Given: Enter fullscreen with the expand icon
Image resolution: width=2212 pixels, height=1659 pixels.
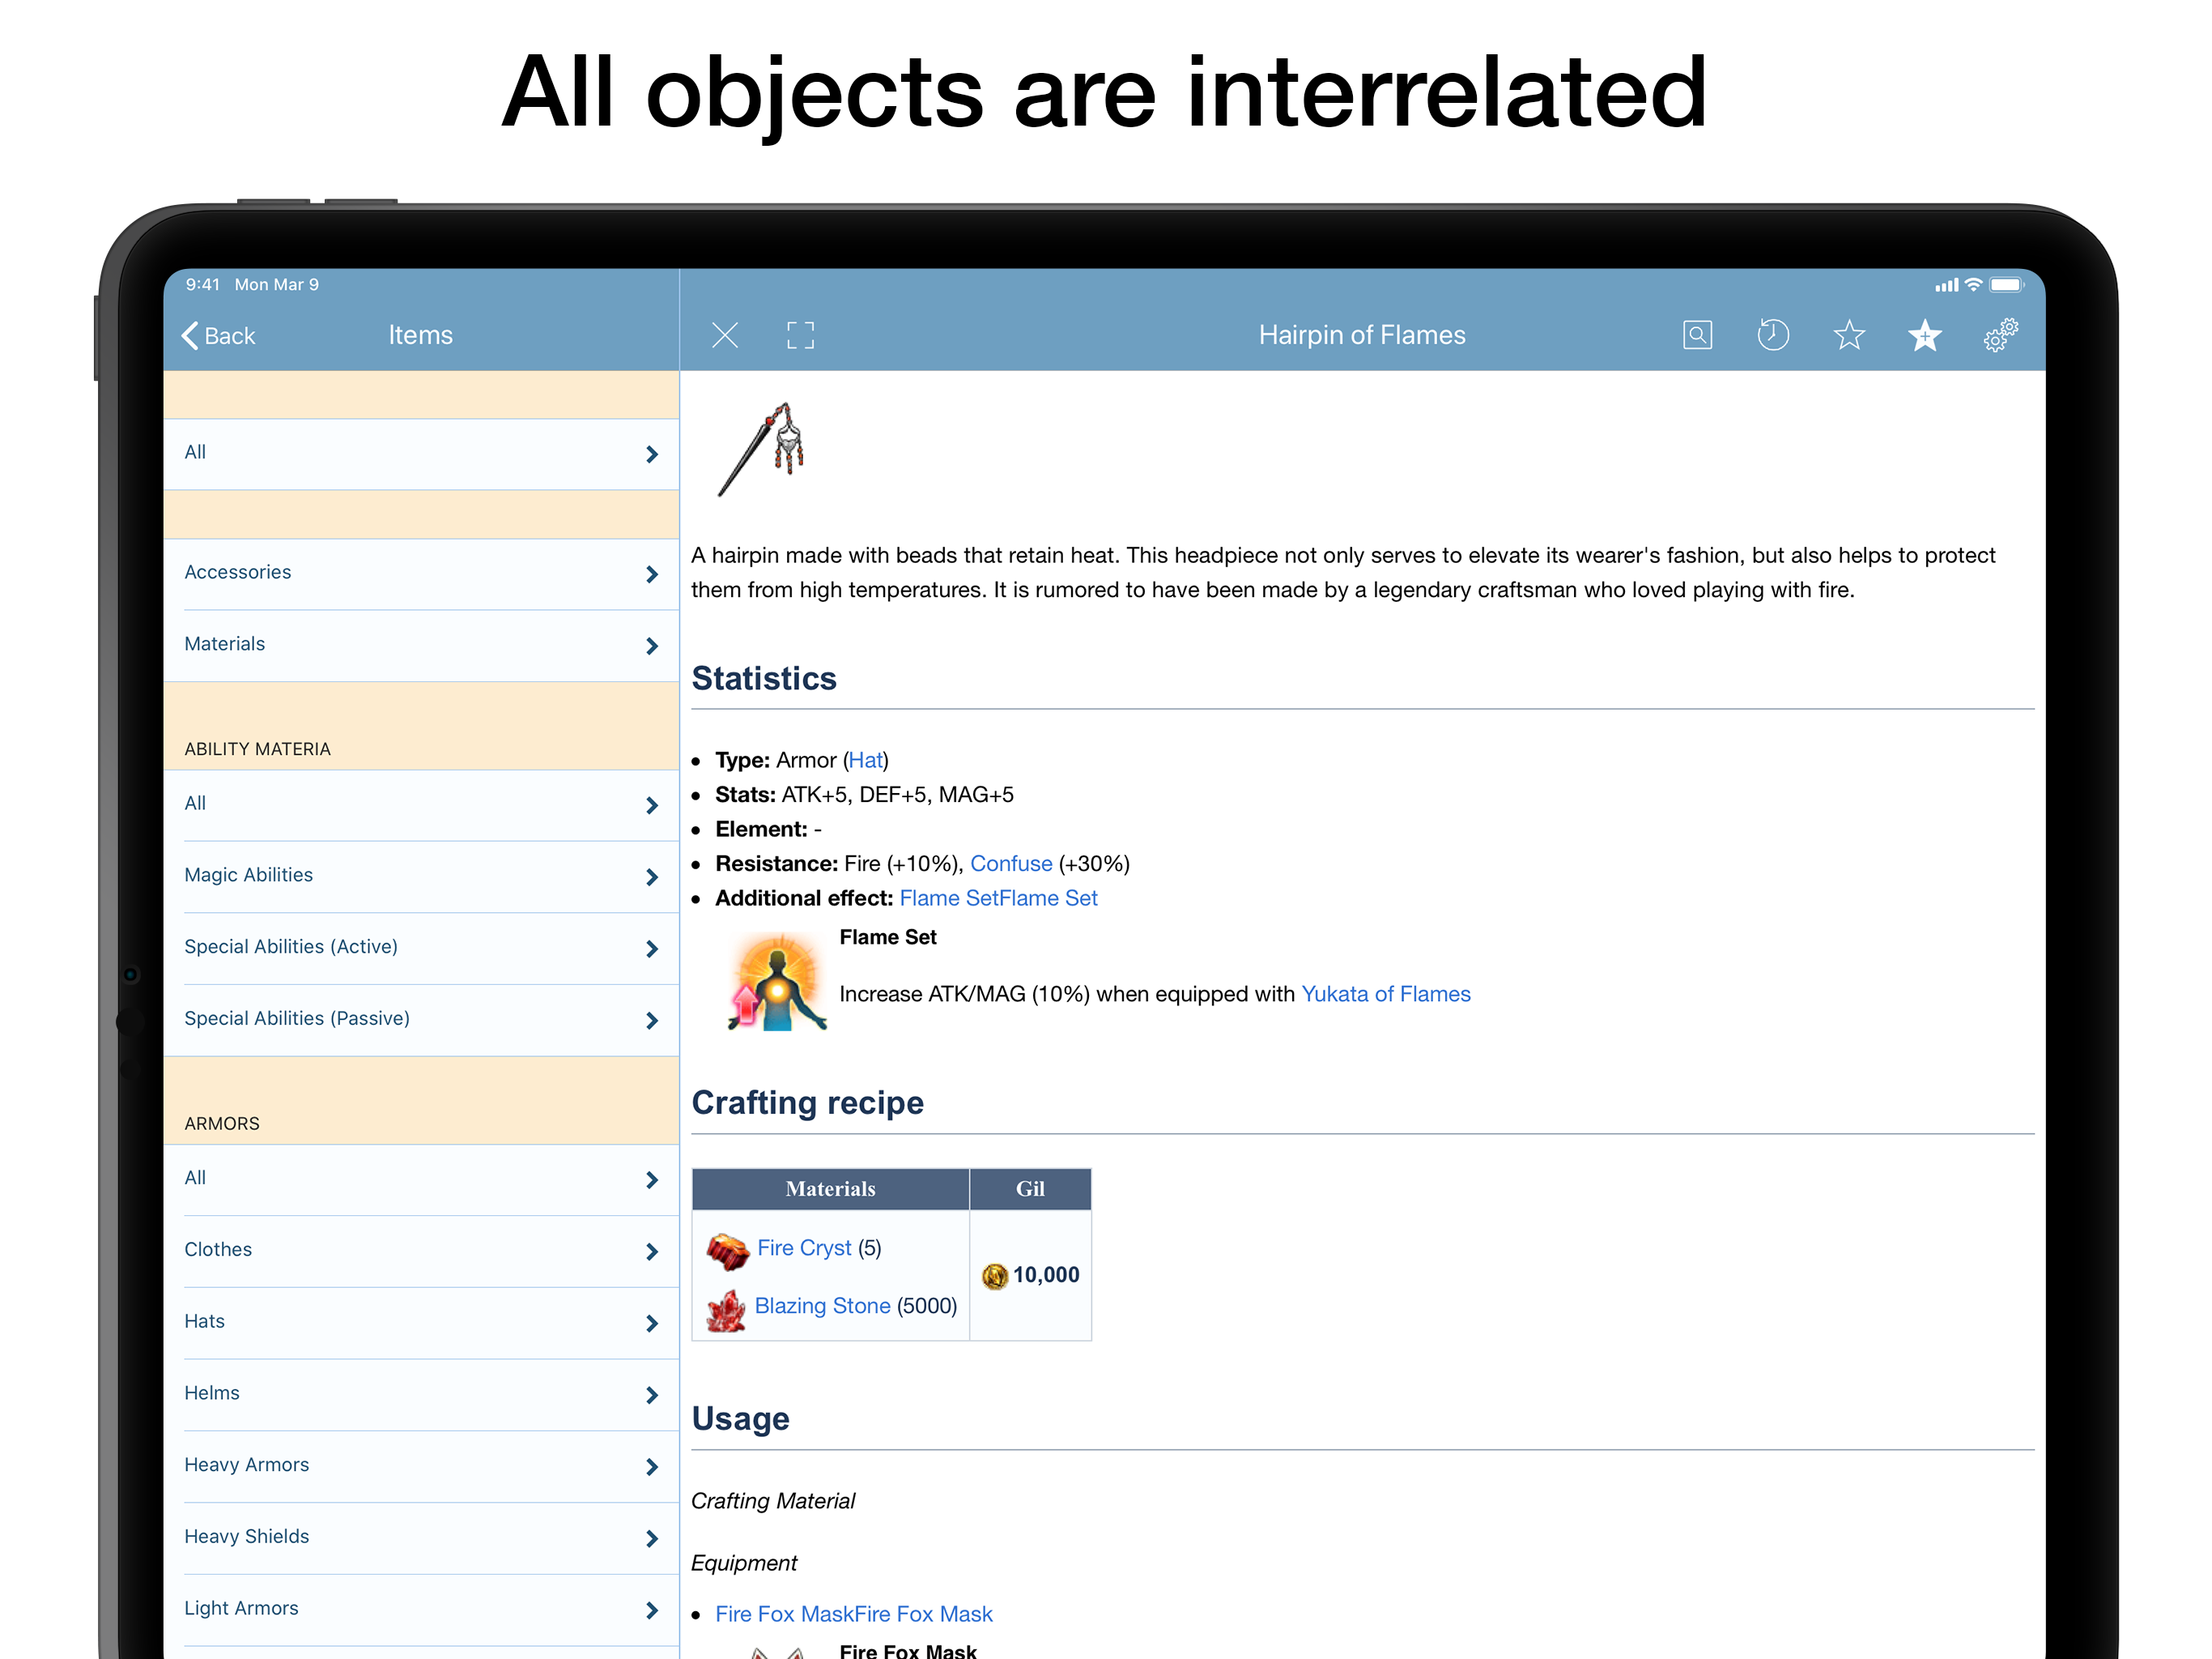Looking at the screenshot, I should (800, 335).
